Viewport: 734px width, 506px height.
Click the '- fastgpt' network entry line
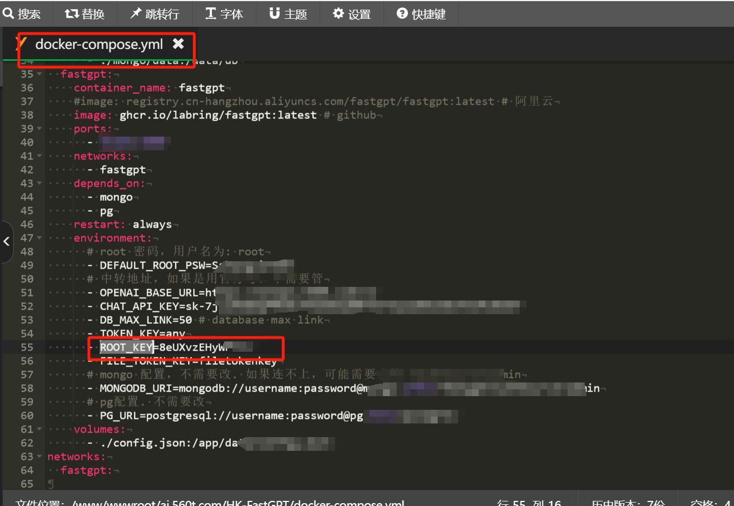point(117,170)
